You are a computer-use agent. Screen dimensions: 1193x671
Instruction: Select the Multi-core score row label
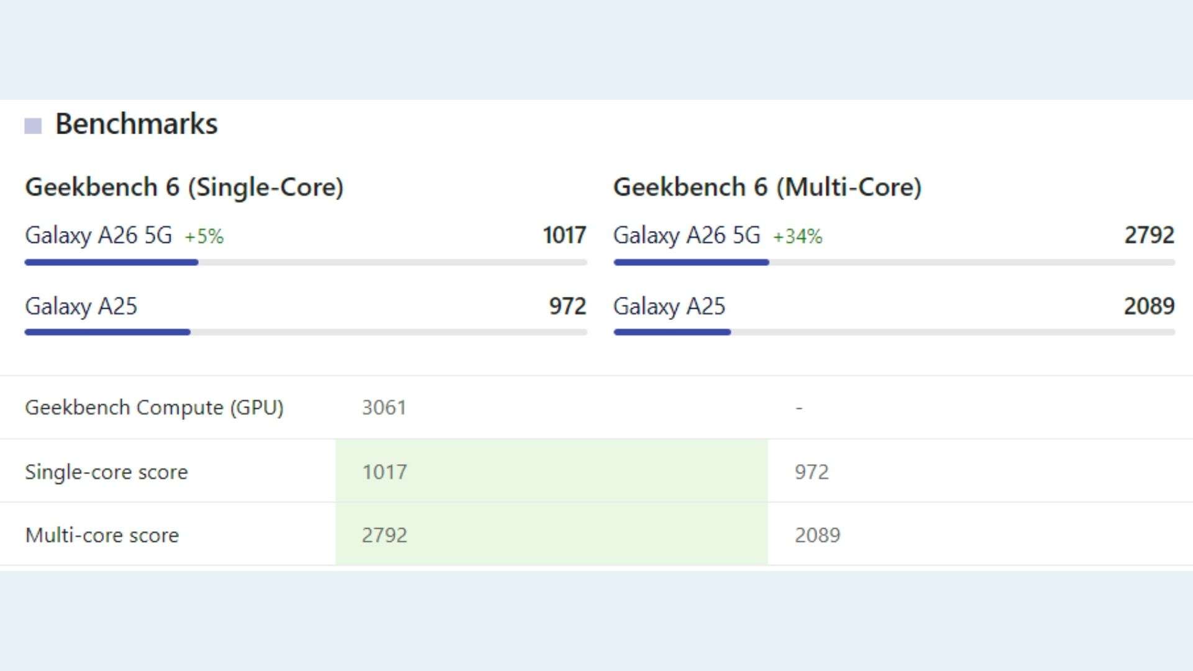(102, 535)
